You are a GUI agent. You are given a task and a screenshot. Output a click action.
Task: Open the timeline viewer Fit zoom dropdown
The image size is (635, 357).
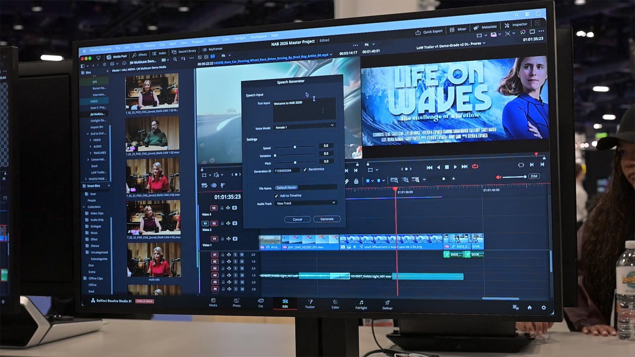370,45
